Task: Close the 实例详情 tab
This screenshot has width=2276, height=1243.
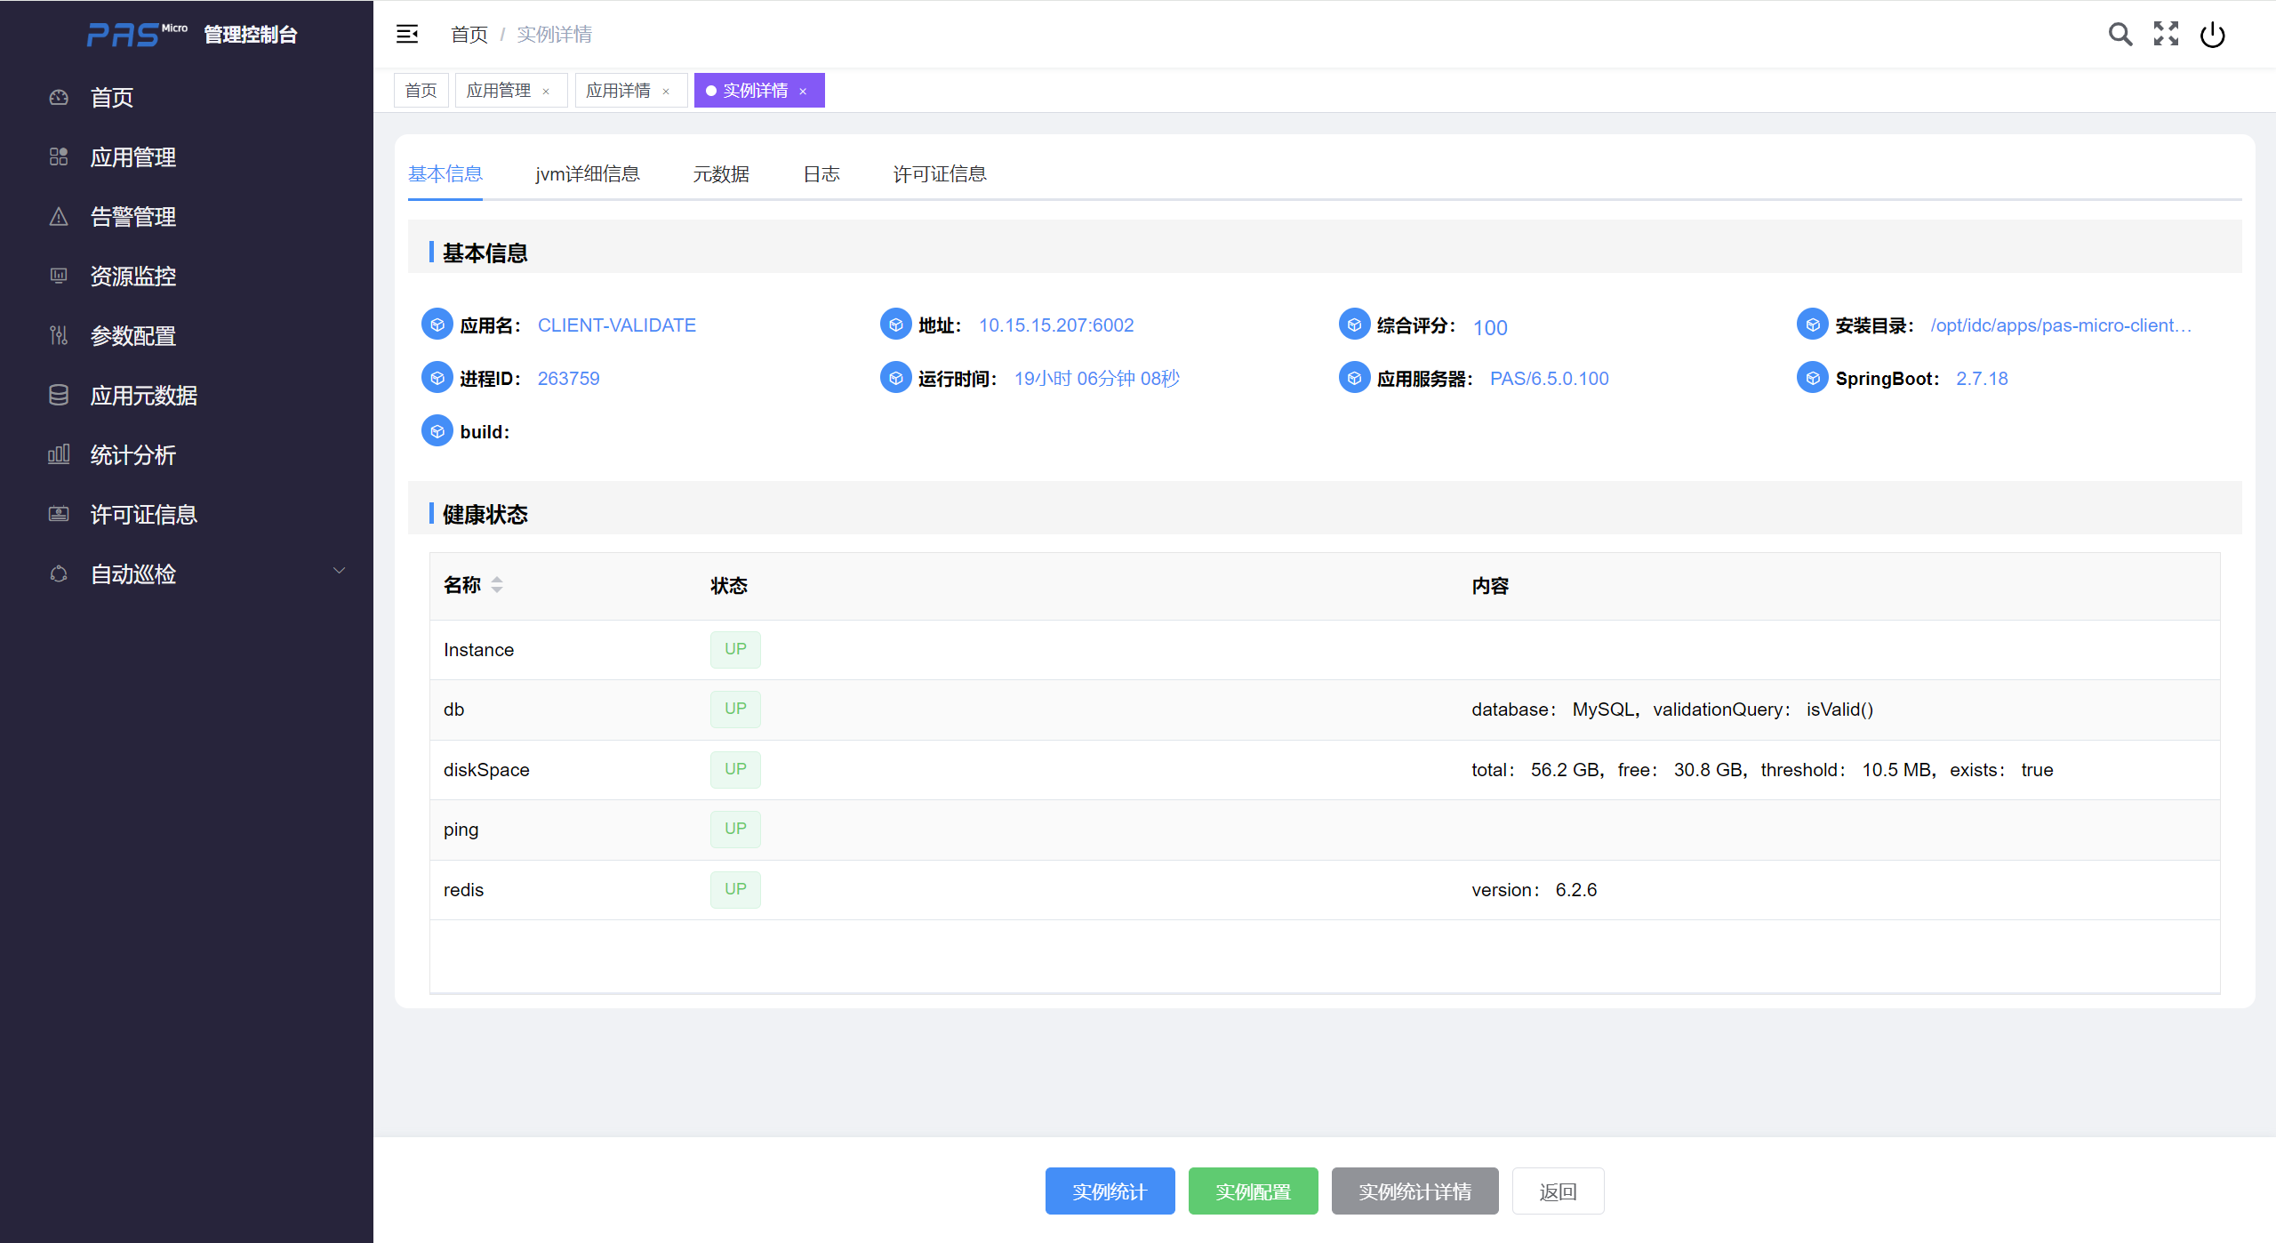Action: (803, 92)
